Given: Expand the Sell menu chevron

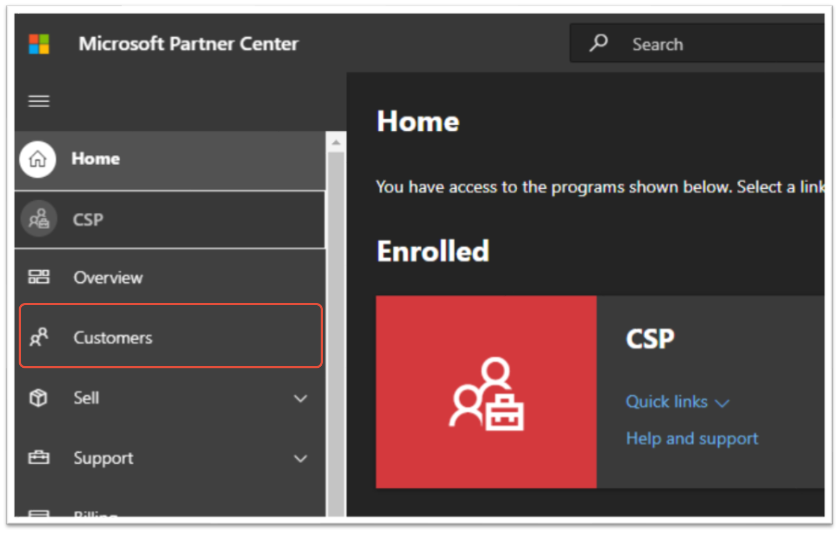Looking at the screenshot, I should 300,399.
